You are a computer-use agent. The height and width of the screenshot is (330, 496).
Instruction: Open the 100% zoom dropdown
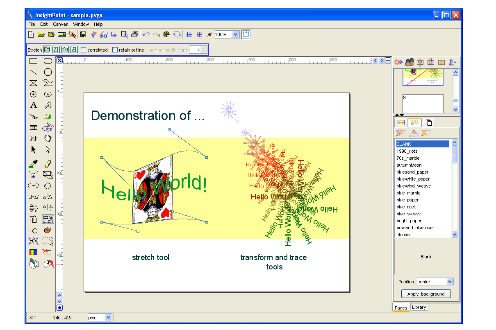[x=235, y=34]
